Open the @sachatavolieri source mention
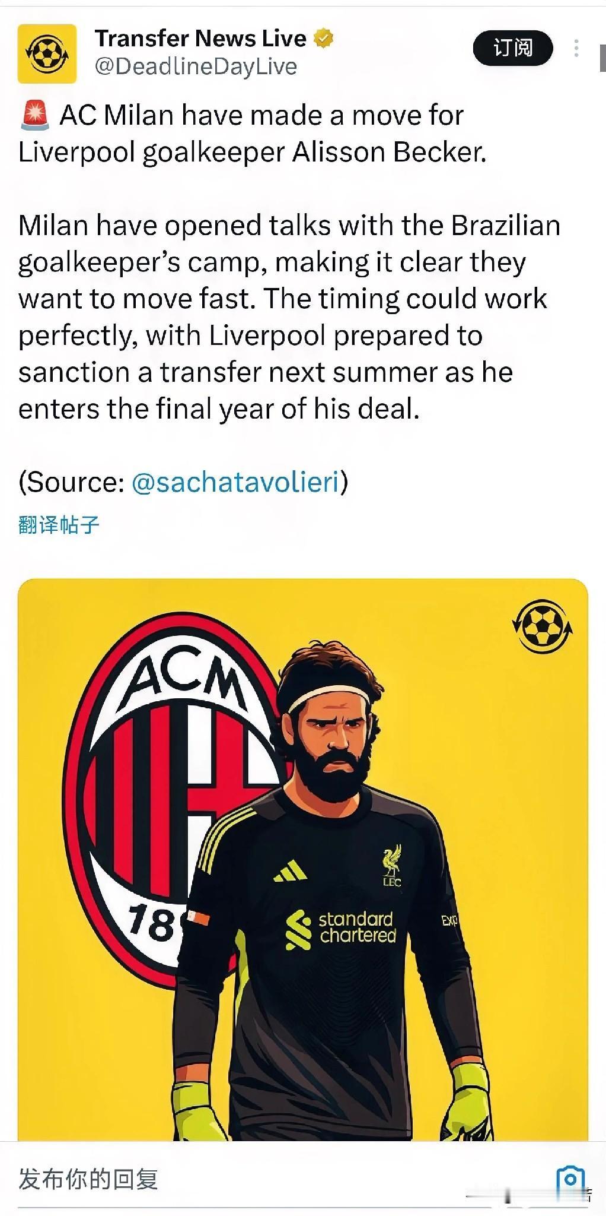The image size is (606, 1216). click(235, 482)
